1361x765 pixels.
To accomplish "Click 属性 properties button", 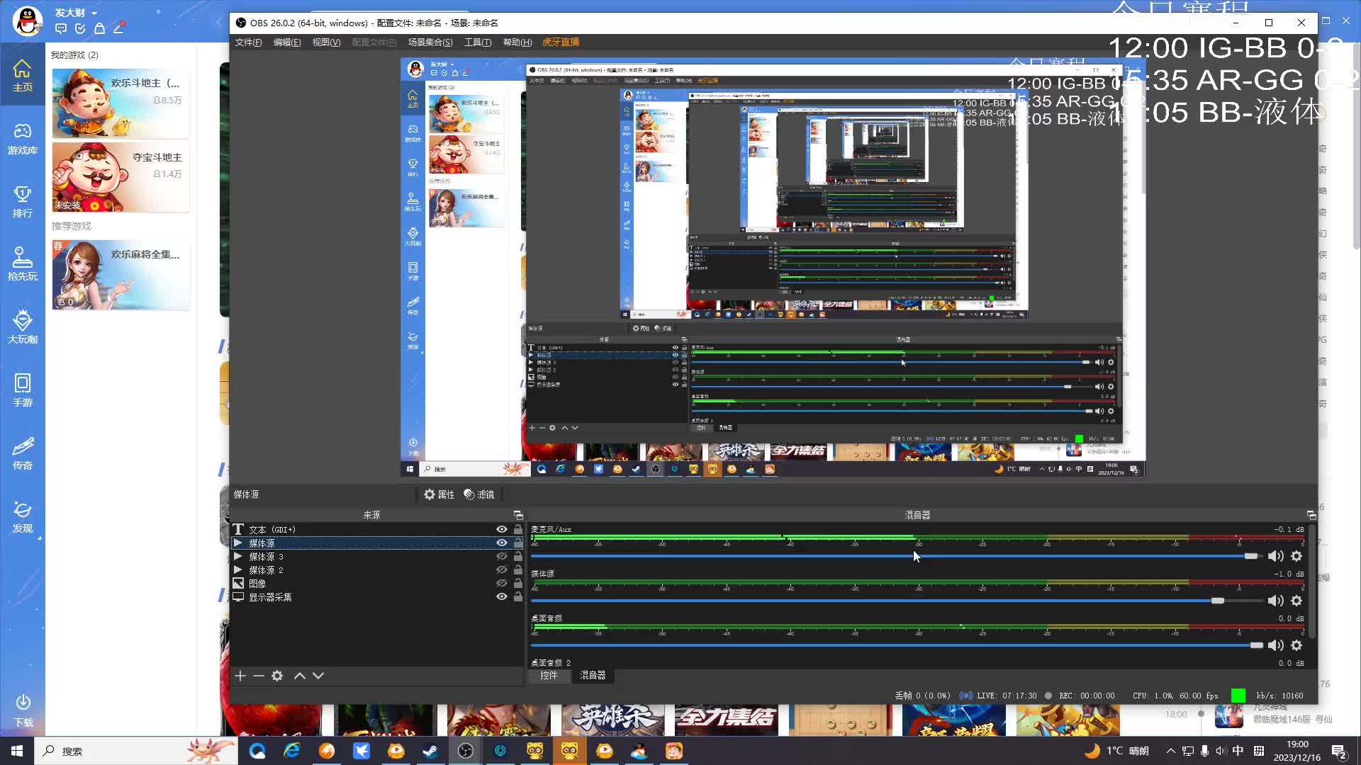I will click(x=439, y=494).
